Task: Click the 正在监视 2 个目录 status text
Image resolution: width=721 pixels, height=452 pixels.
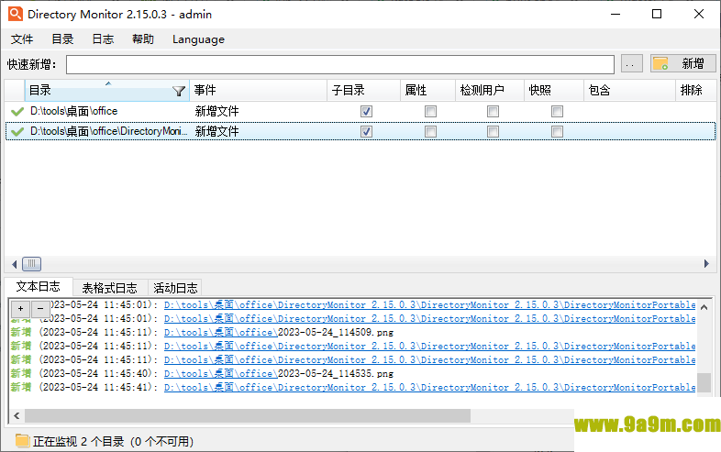Action: point(113,441)
